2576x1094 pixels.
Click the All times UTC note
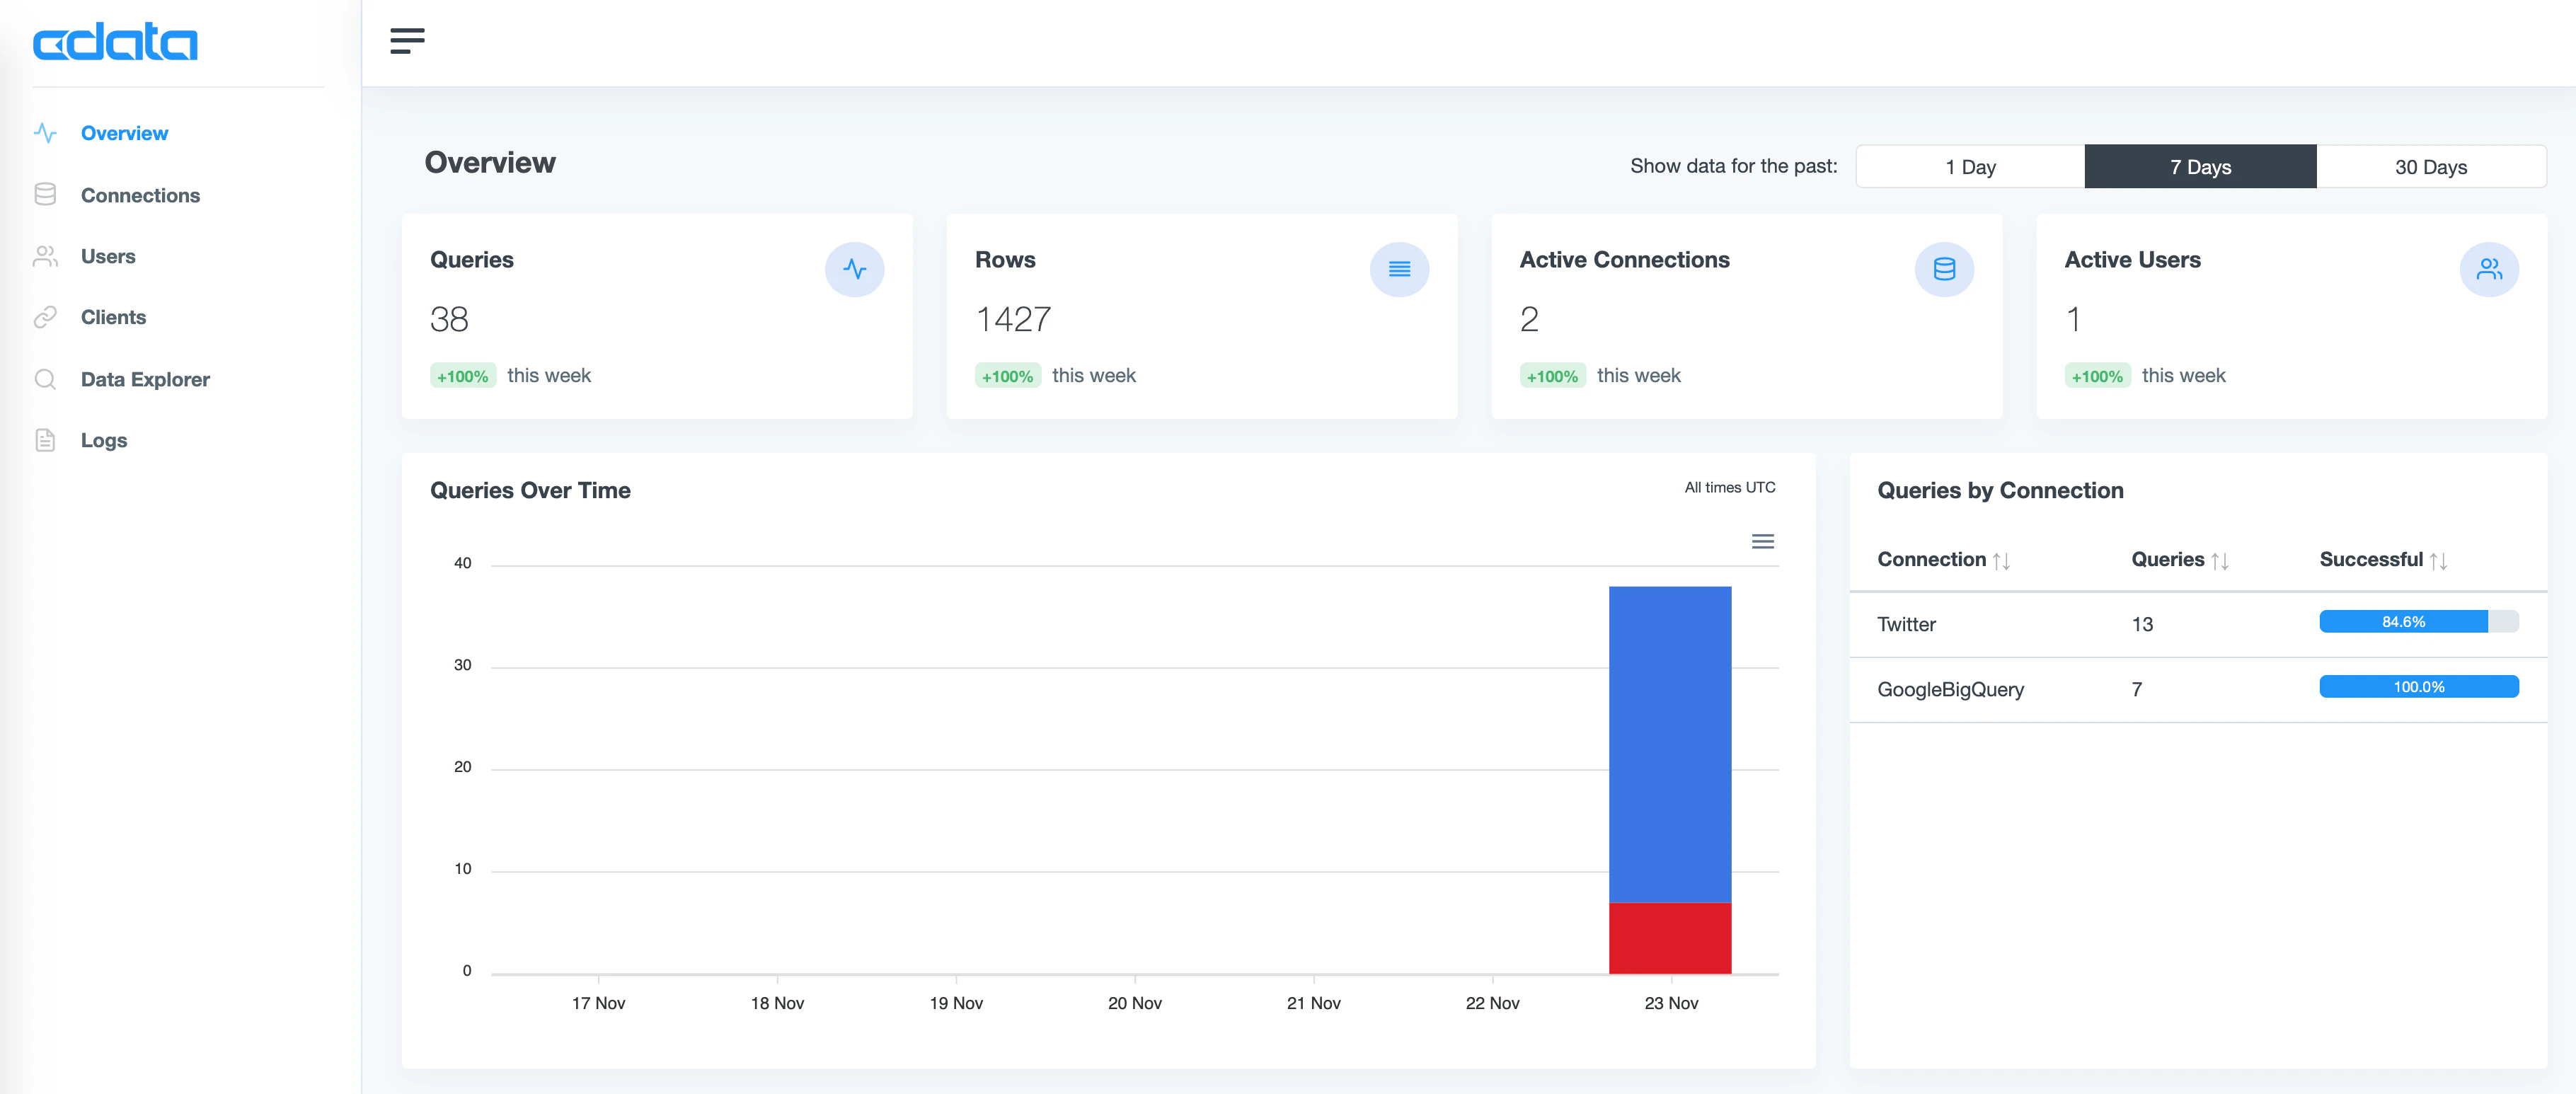pyautogui.click(x=1730, y=487)
